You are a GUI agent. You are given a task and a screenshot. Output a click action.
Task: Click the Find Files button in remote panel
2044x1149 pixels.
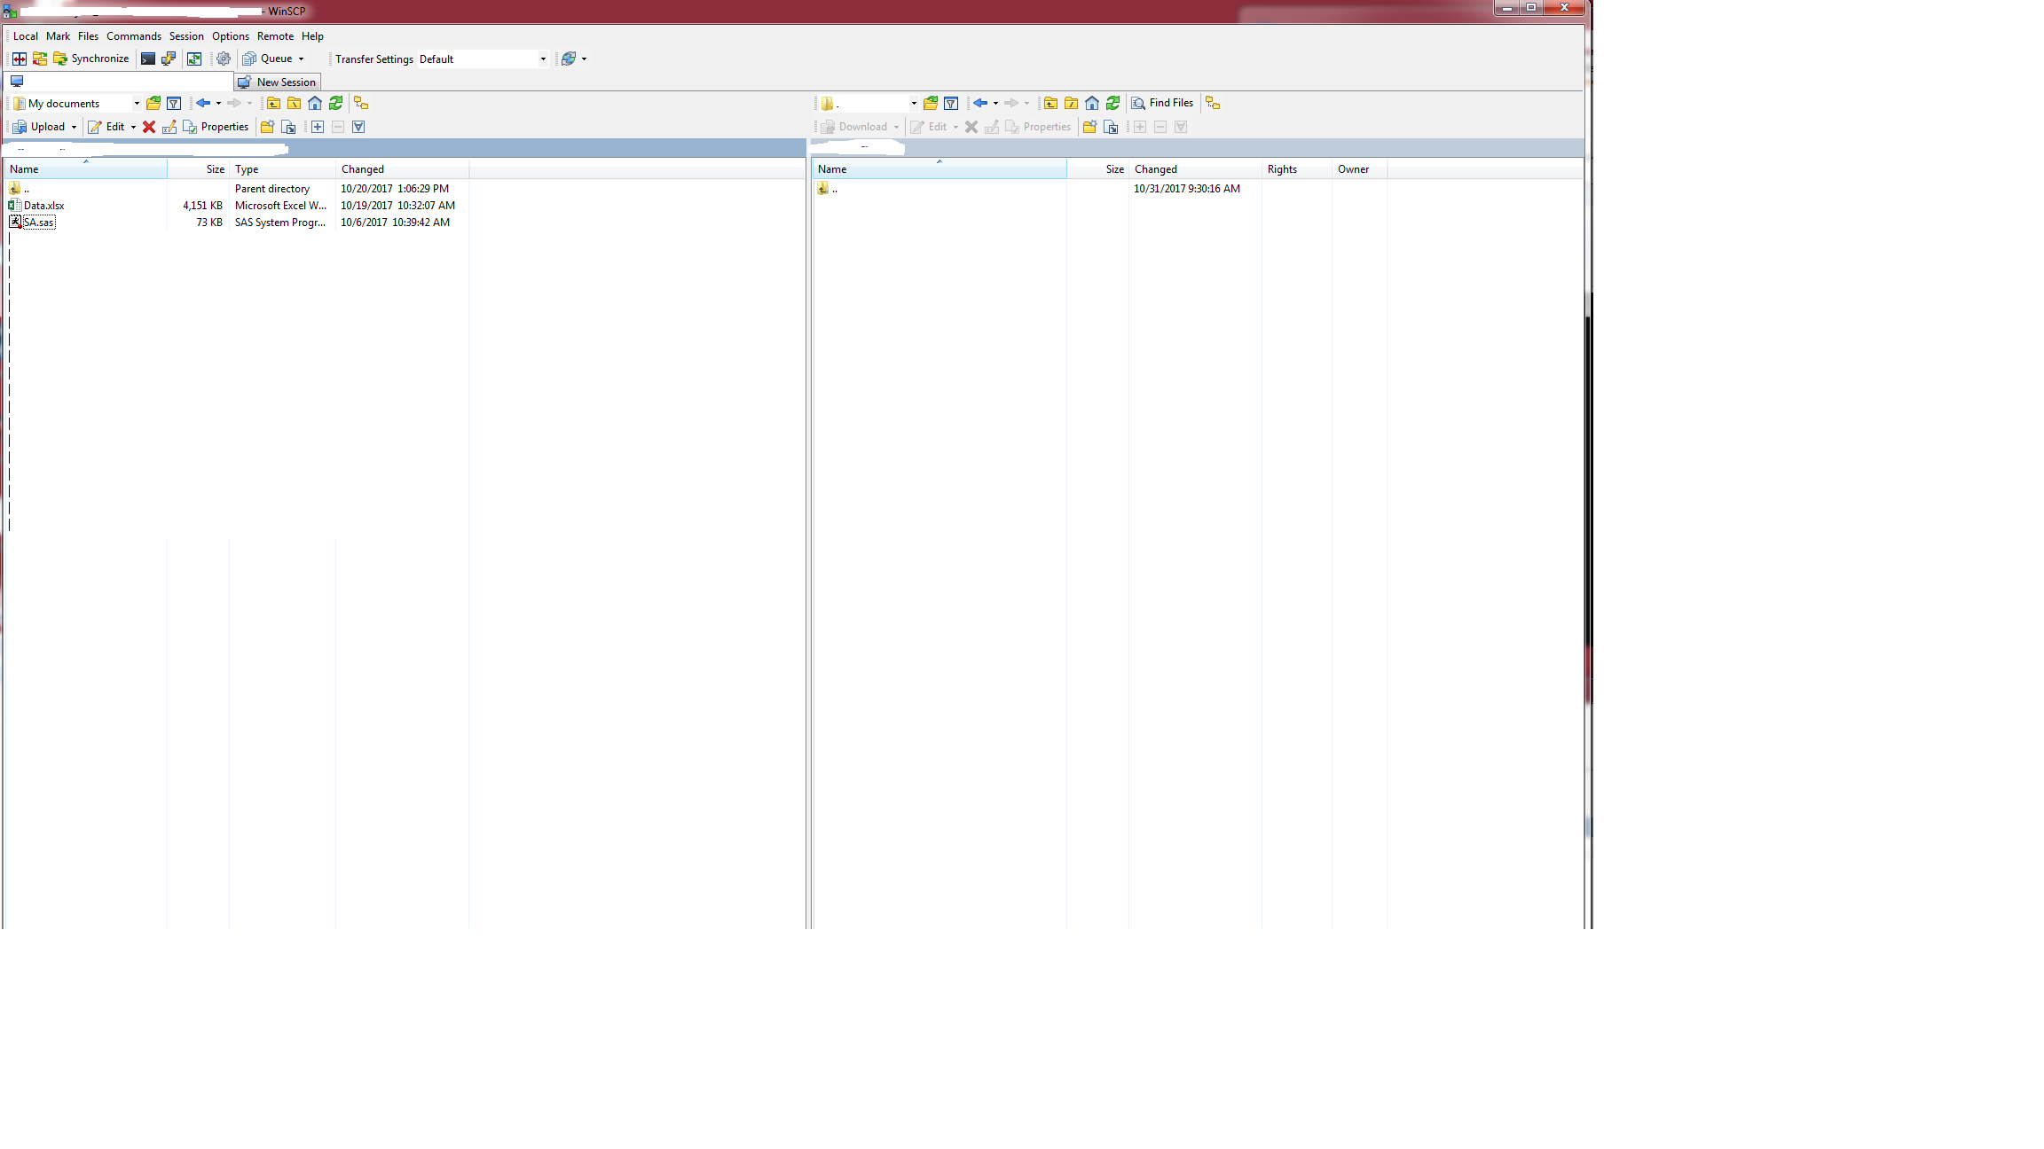1162,103
